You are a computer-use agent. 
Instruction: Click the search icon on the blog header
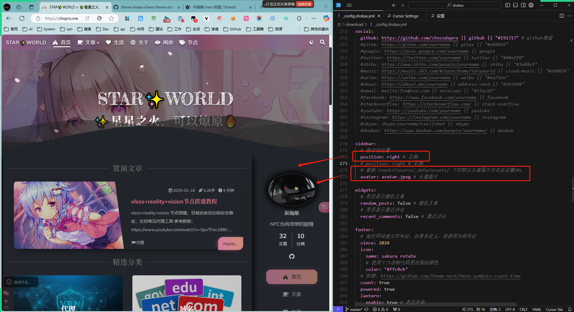[x=322, y=42]
